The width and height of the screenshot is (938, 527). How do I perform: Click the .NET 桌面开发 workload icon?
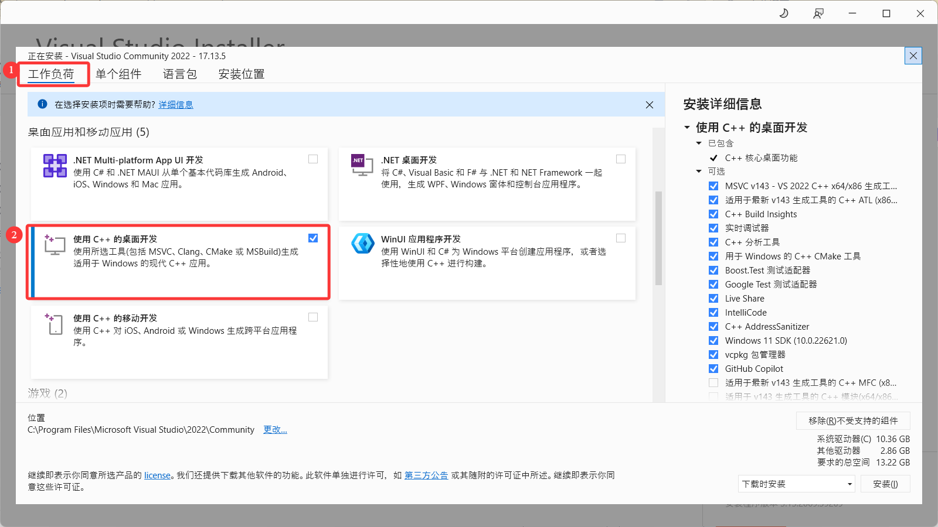362,165
